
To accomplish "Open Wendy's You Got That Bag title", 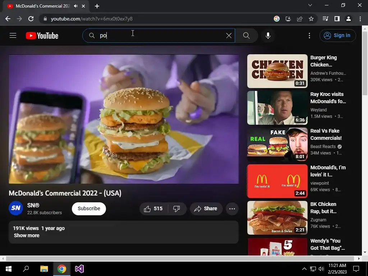I will [x=328, y=244].
